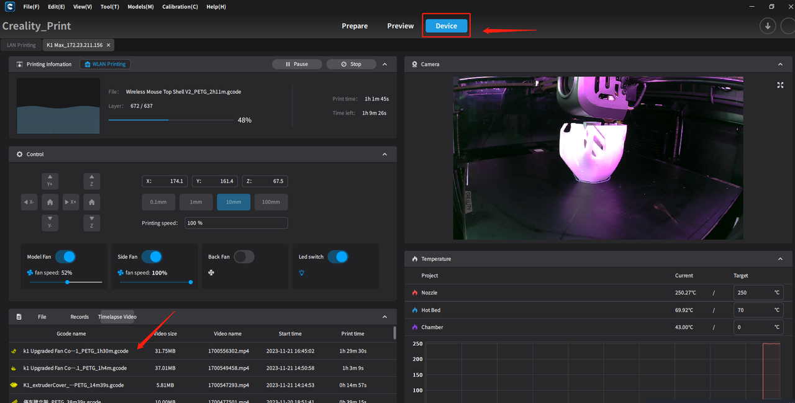
Task: Select the 0.1mm step size
Action: click(158, 202)
